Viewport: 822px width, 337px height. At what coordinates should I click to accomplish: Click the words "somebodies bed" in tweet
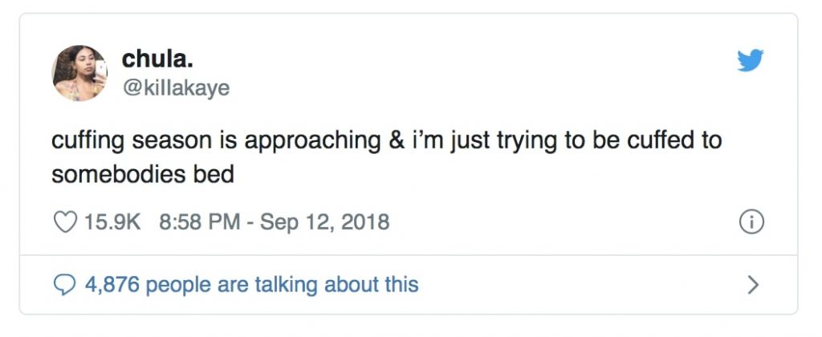point(142,174)
